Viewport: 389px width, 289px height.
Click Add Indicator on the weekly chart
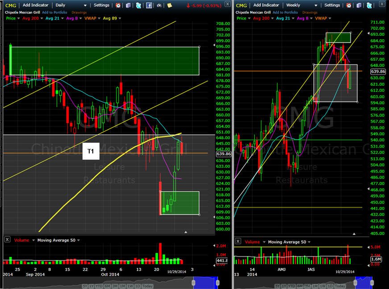266,5
